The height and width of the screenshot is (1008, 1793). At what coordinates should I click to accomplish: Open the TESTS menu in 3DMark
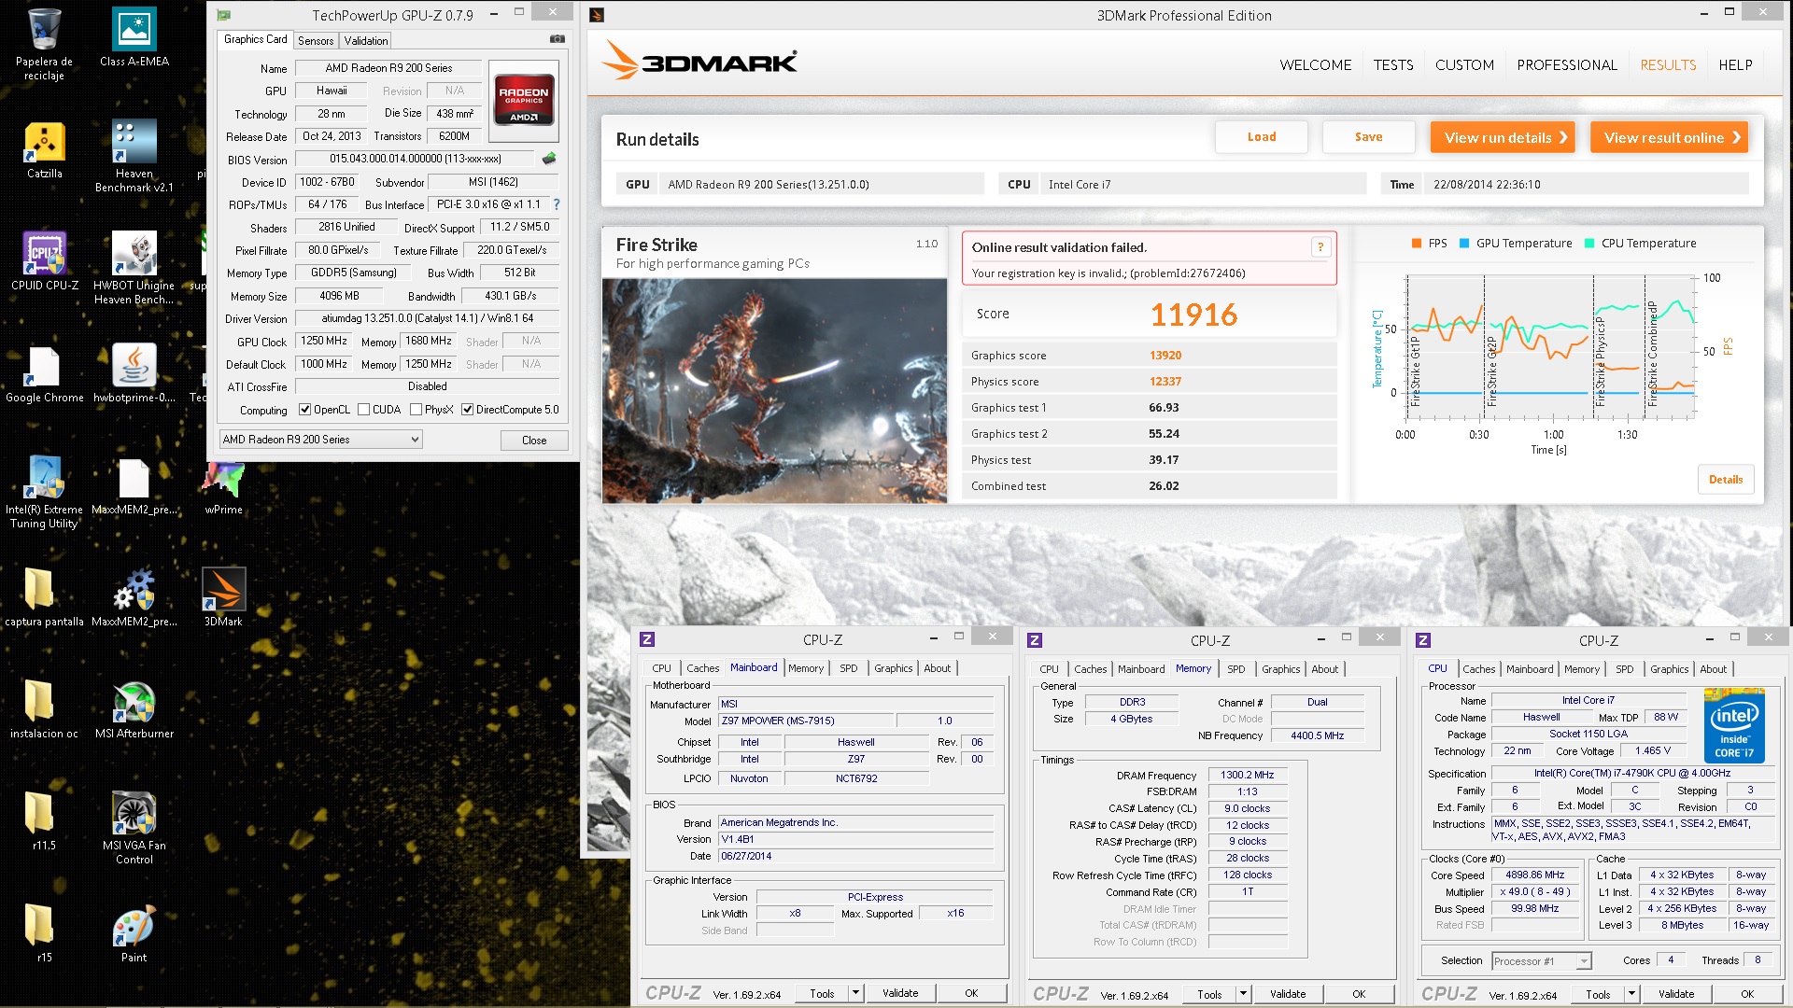(x=1392, y=65)
